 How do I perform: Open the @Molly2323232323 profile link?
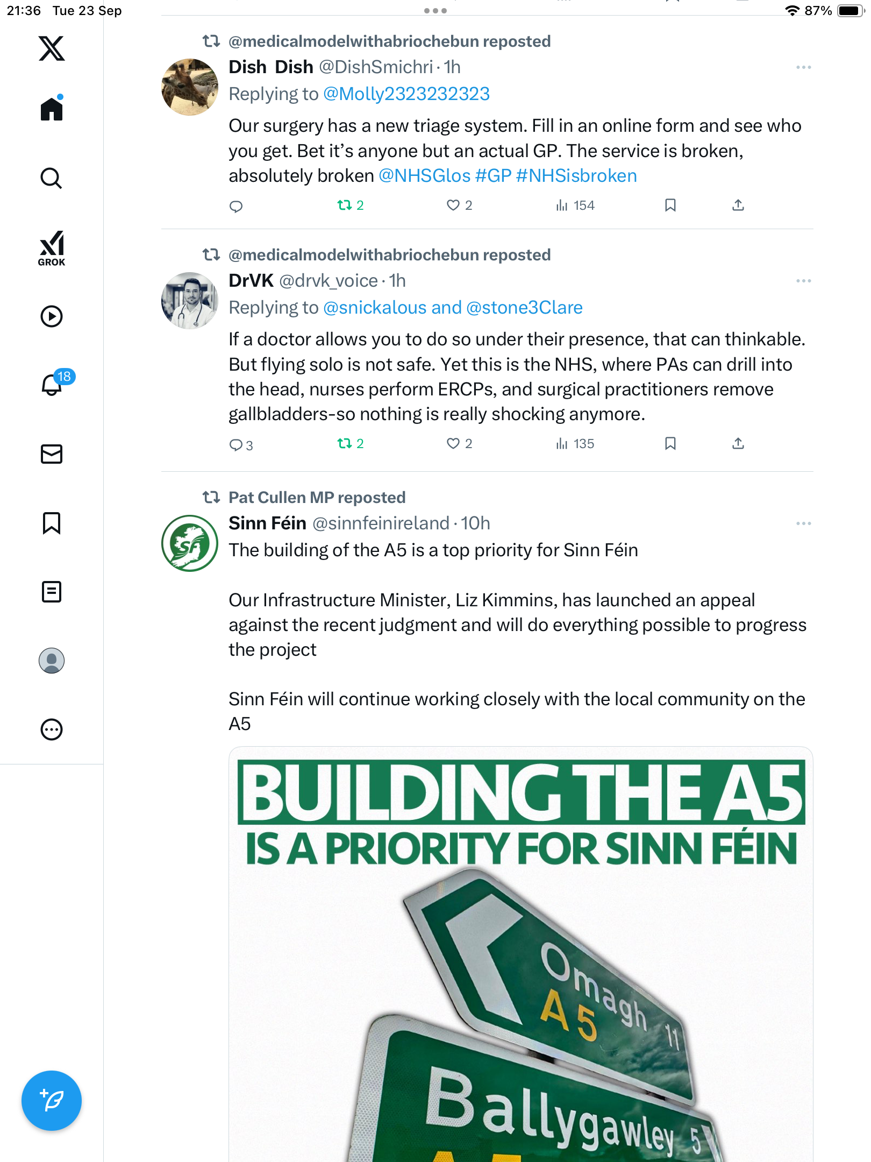pos(406,94)
